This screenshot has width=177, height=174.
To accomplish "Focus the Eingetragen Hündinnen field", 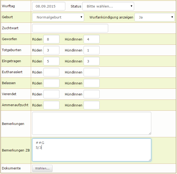I will tap(91, 61).
